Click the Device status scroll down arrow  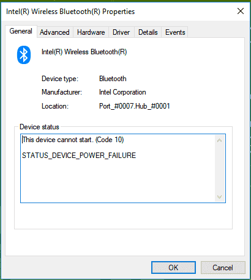219,197
